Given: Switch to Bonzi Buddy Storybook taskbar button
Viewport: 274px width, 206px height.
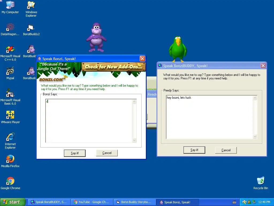Looking at the screenshot, I should [135, 202].
